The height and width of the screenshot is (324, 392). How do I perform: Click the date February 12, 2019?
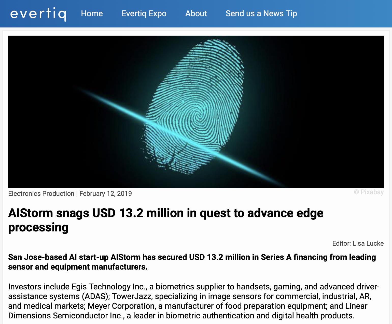coord(106,194)
